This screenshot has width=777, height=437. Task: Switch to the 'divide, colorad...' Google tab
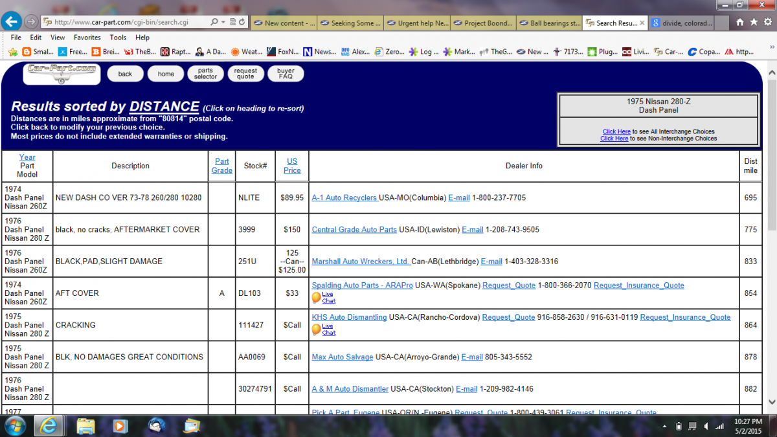point(682,23)
